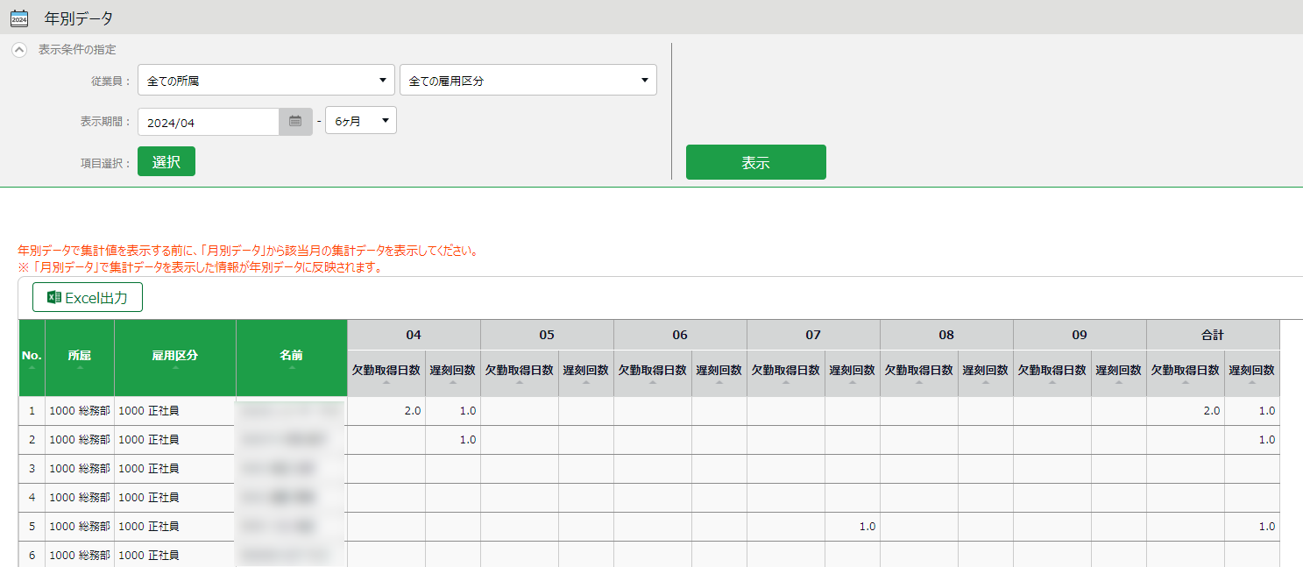This screenshot has height=567, width=1303.
Task: Open the 全ての所属 dropdown
Action: 266,80
